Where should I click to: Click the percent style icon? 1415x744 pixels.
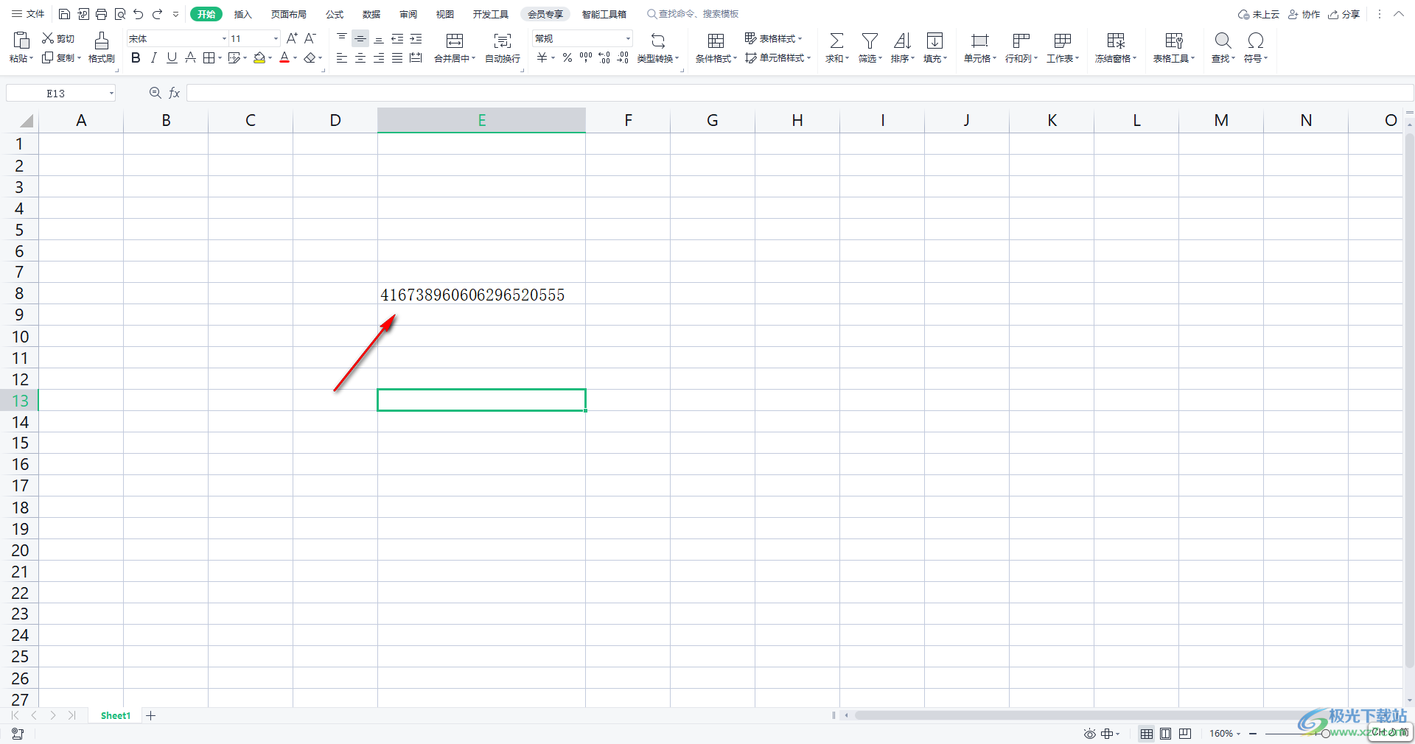(x=567, y=57)
